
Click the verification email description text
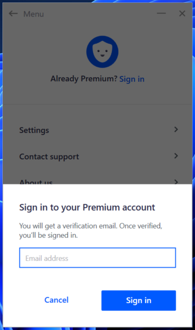pyautogui.click(x=91, y=230)
